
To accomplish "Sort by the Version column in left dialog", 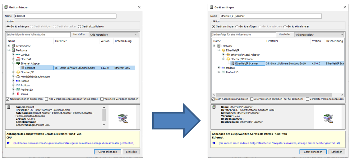I will [x=105, y=41].
